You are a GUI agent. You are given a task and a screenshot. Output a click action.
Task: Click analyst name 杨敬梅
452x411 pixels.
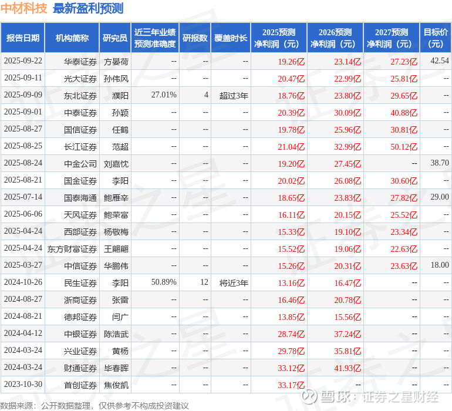point(116,232)
